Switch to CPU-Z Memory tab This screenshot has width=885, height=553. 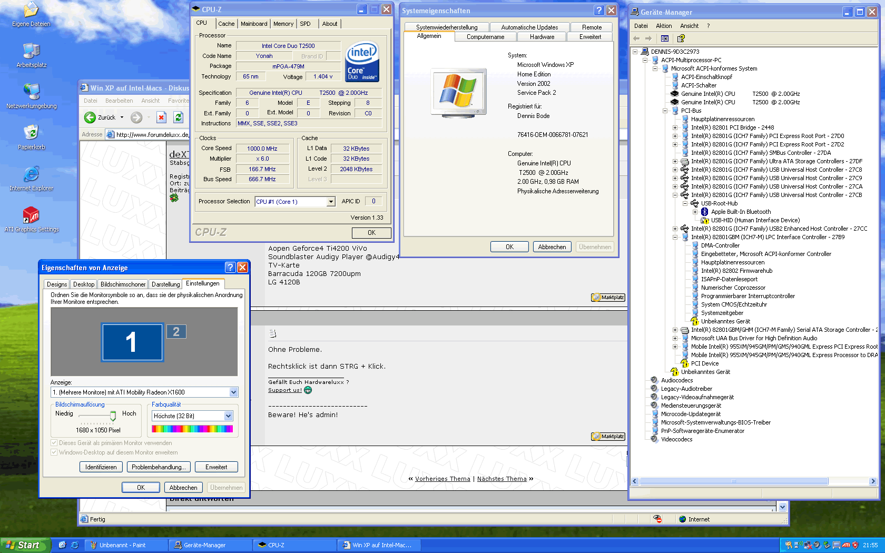(x=283, y=24)
